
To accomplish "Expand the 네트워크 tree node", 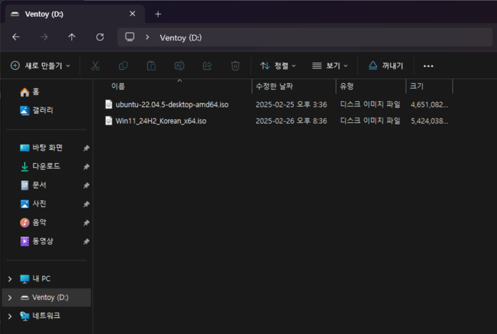I will click(10, 316).
